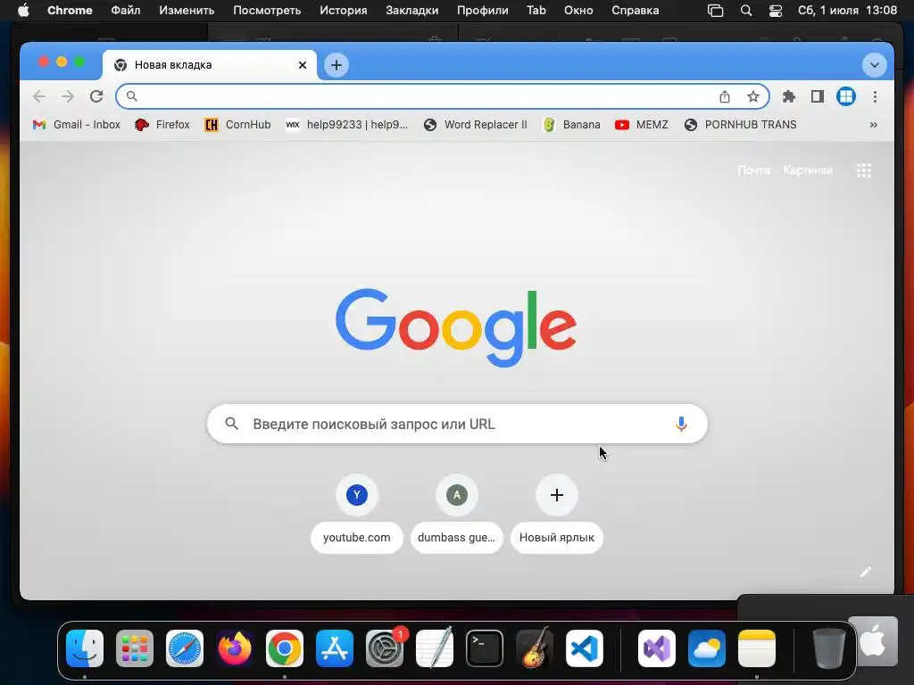Open Chrome's three-dot menu
This screenshot has height=685, width=914.
(875, 96)
